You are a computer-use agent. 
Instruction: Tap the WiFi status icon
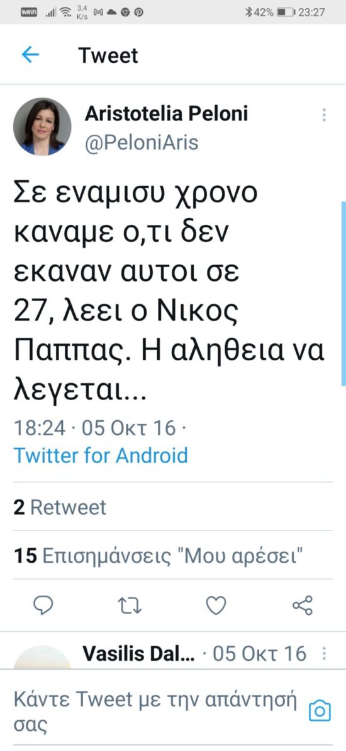(x=64, y=13)
